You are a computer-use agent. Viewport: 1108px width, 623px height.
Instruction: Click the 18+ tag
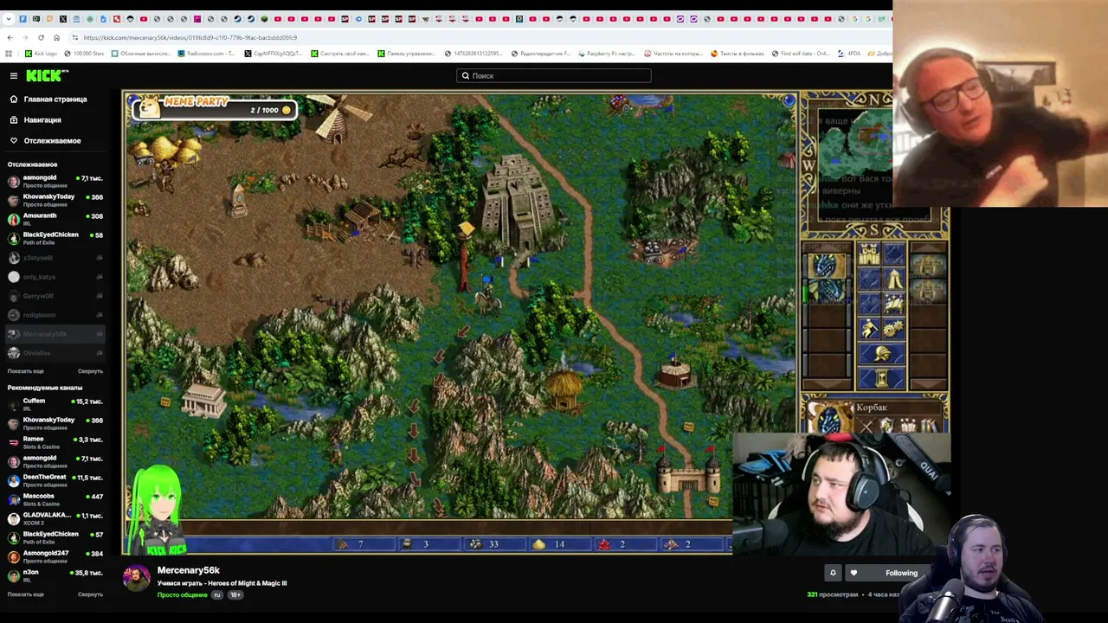pyautogui.click(x=235, y=595)
